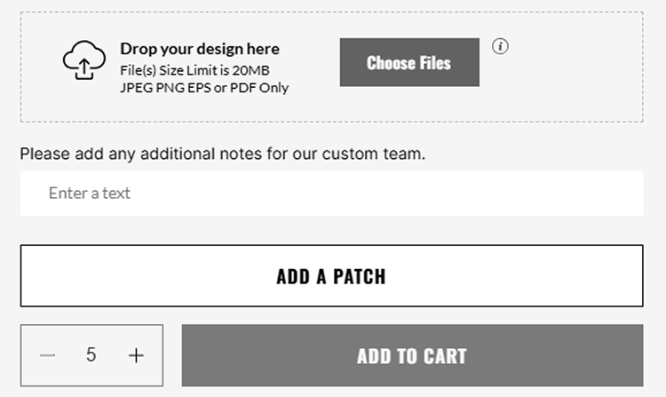Click the 'JPEG PNG EPS or PDF Only' line

pyautogui.click(x=204, y=88)
